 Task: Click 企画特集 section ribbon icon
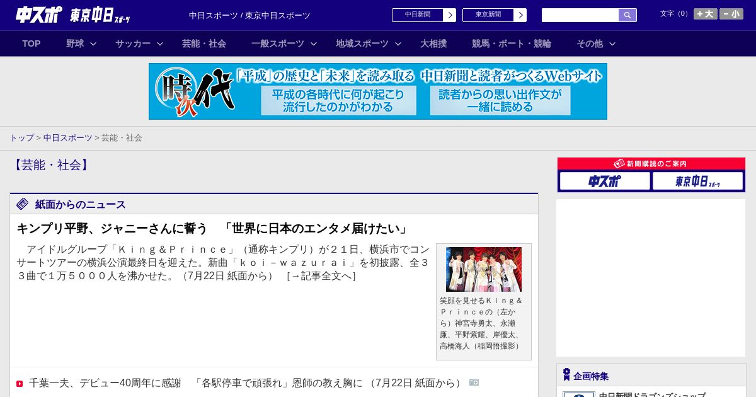tap(566, 375)
